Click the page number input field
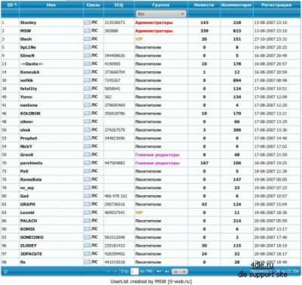Screen dimensions: 302x285 tap(134, 271)
